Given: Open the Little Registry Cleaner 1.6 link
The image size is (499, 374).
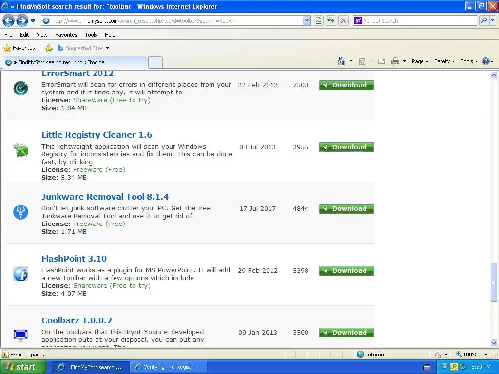Looking at the screenshot, I should tap(97, 135).
